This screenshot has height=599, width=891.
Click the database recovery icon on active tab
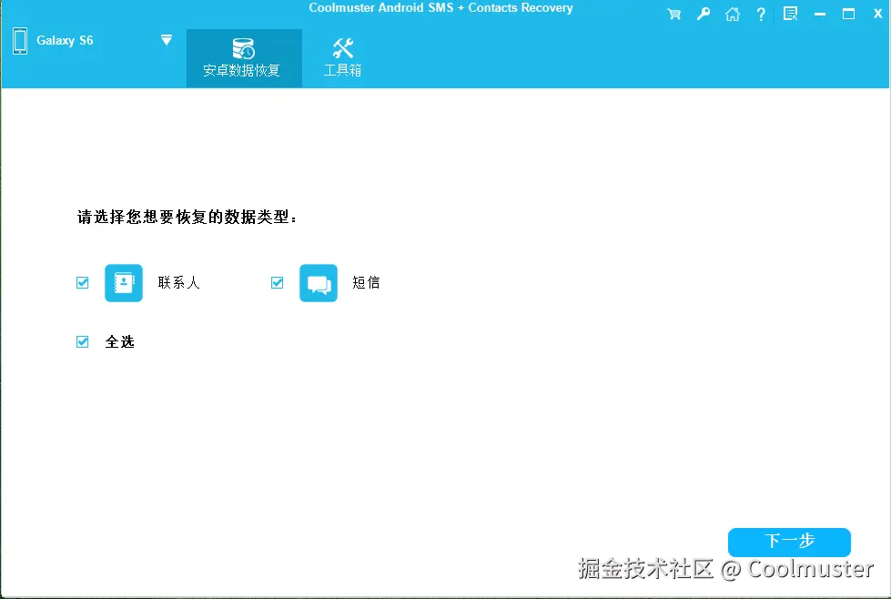[x=243, y=46]
